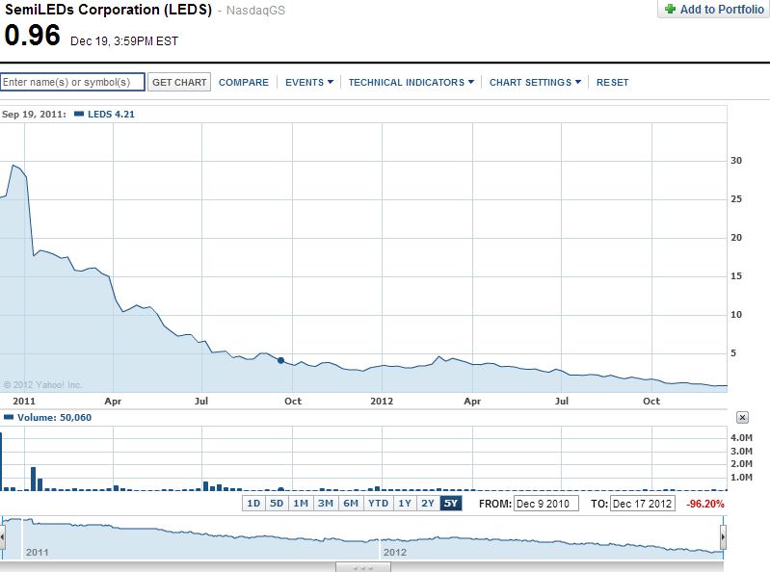Click the 0.96 price value
770x572 pixels.
coord(33,36)
